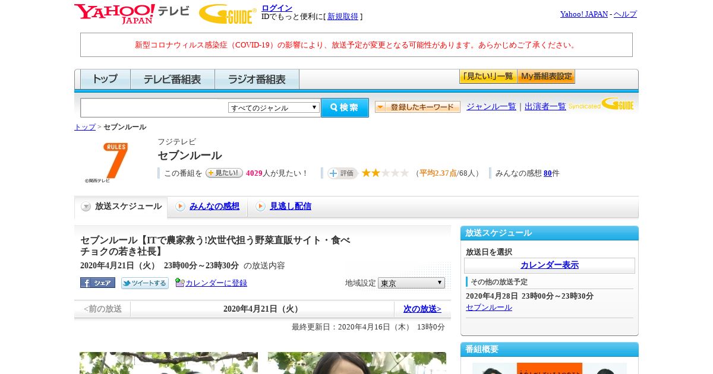Click セブンルール link under その他の放送予定
Screen dimensions: 713x374
click(489, 307)
